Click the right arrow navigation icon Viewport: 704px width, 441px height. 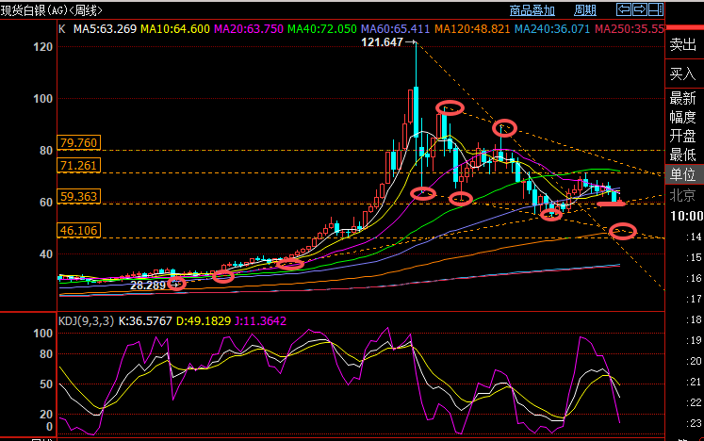[x=640, y=9]
